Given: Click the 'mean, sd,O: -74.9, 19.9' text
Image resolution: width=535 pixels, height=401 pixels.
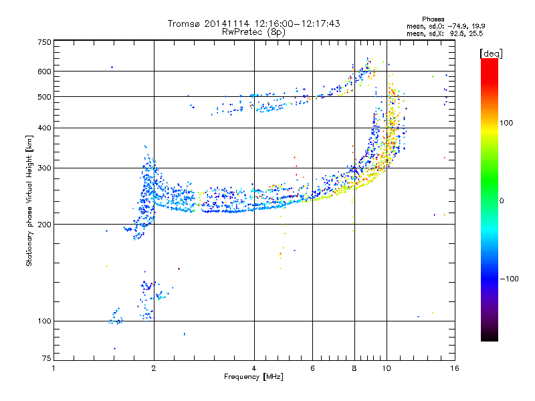Looking at the screenshot, I should click(445, 26).
